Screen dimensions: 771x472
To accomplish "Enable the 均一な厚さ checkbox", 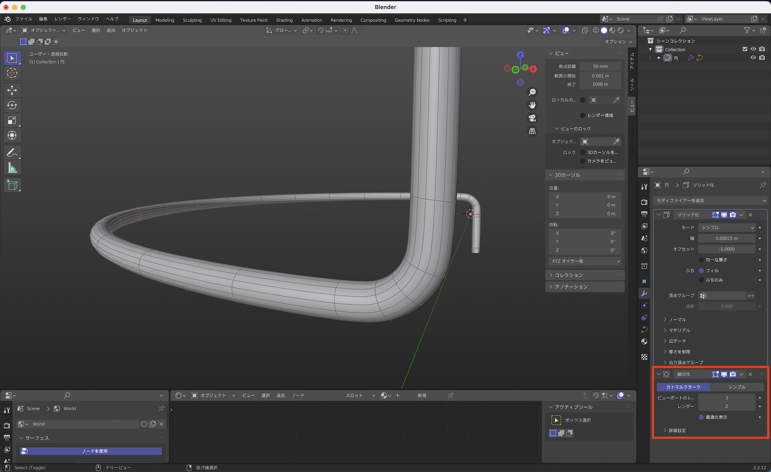I will [701, 260].
